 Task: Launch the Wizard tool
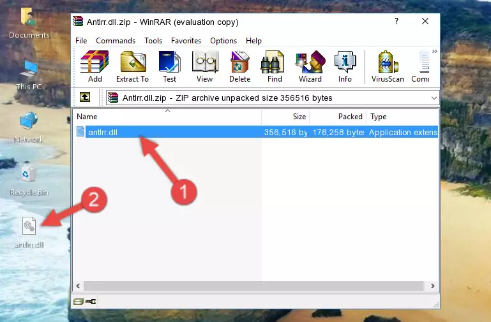pos(310,66)
